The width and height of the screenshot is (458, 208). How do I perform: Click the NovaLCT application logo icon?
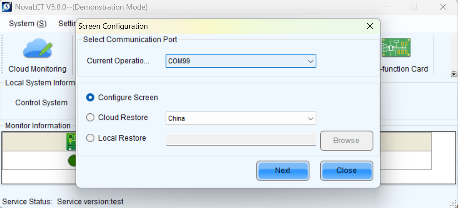tap(7, 7)
